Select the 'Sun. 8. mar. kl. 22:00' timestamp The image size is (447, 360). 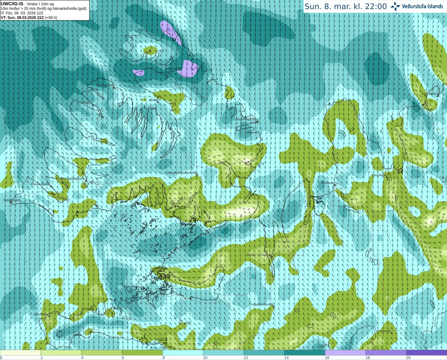click(346, 6)
